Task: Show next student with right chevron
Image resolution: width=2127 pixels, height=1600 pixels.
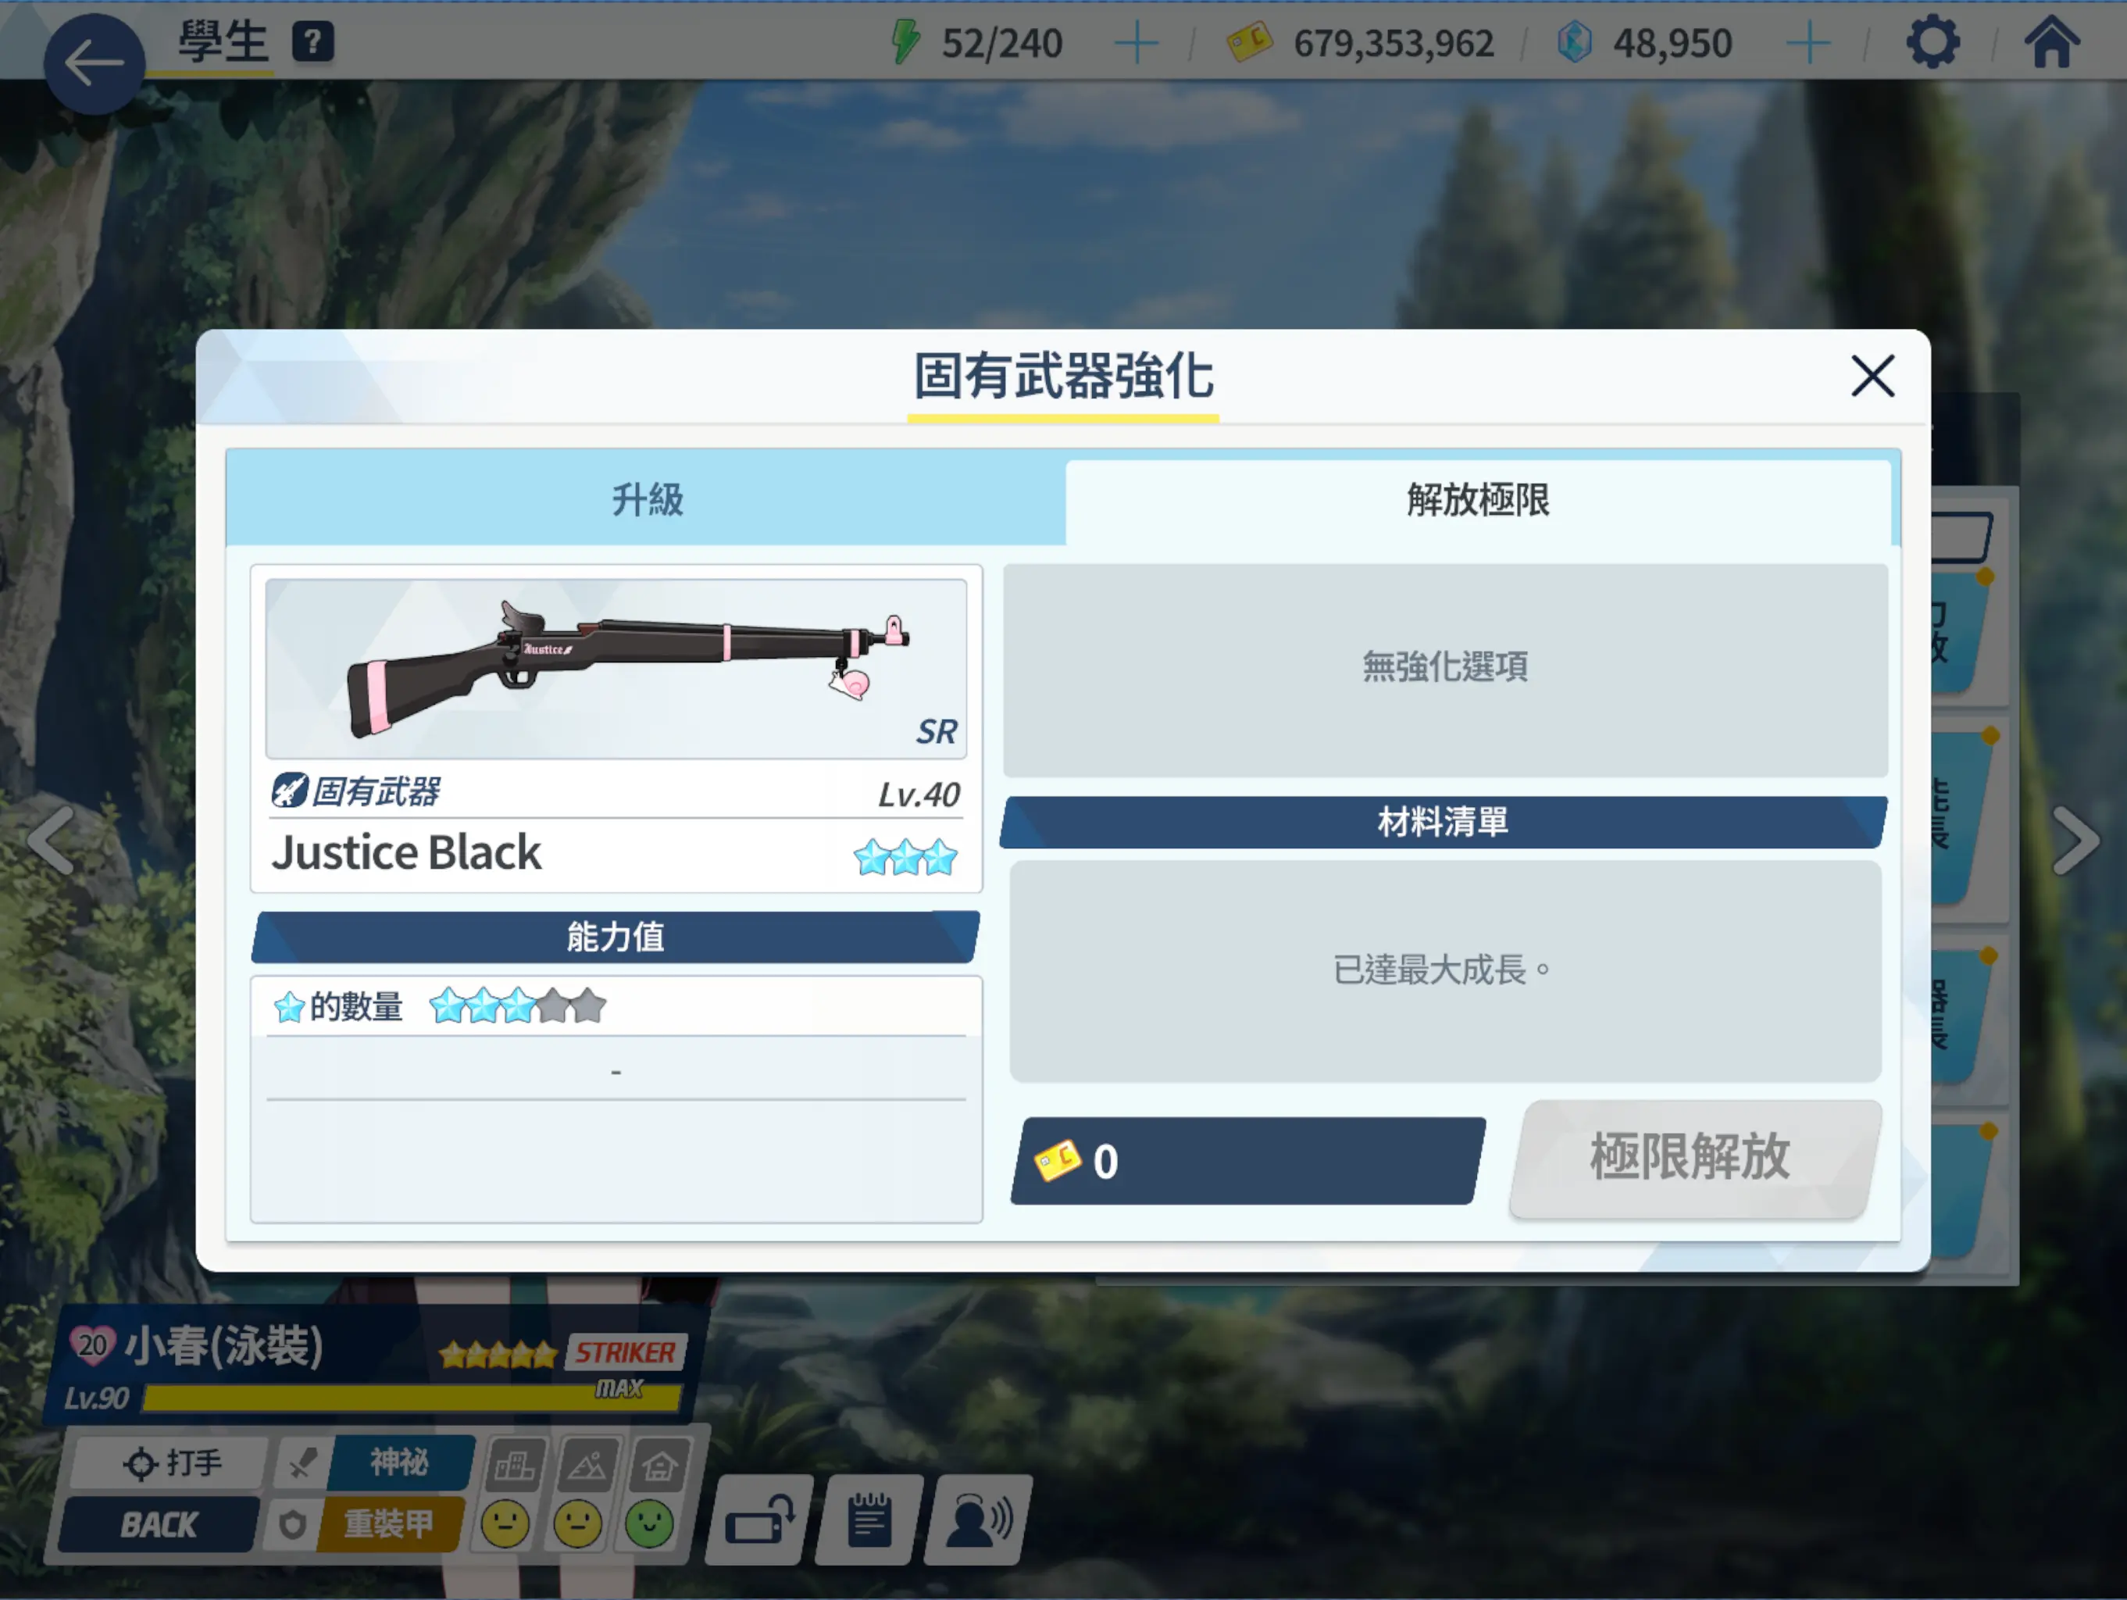Action: click(x=2075, y=839)
